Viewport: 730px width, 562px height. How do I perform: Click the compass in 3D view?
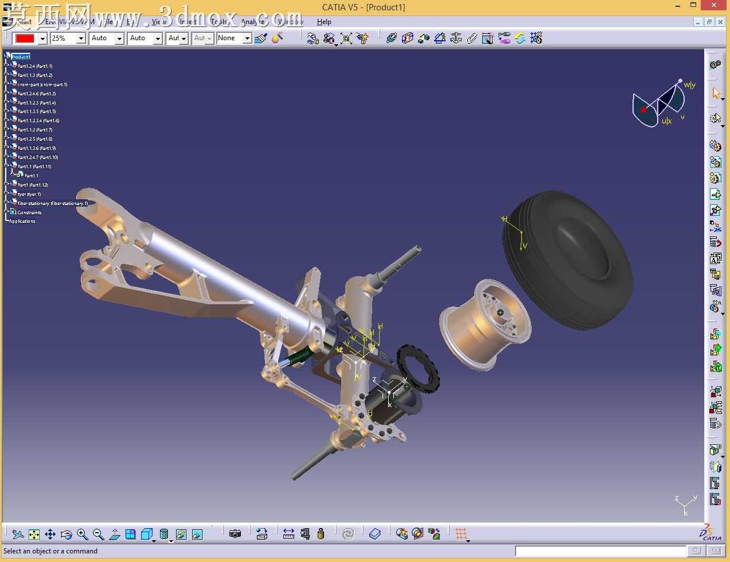659,104
